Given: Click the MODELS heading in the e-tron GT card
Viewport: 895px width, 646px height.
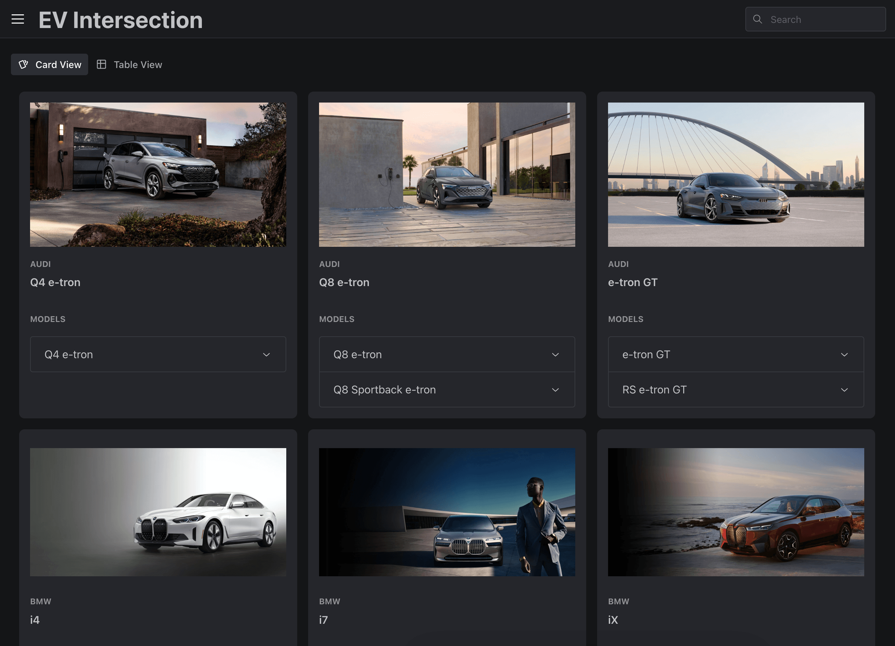Looking at the screenshot, I should click(625, 319).
